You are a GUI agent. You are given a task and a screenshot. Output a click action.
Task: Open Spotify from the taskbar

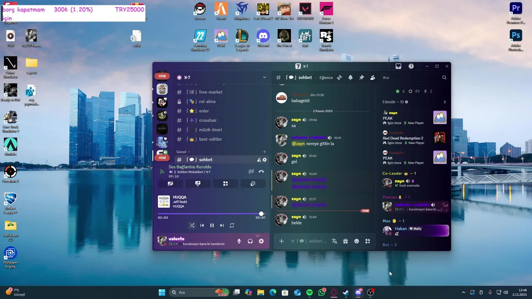click(x=309, y=292)
